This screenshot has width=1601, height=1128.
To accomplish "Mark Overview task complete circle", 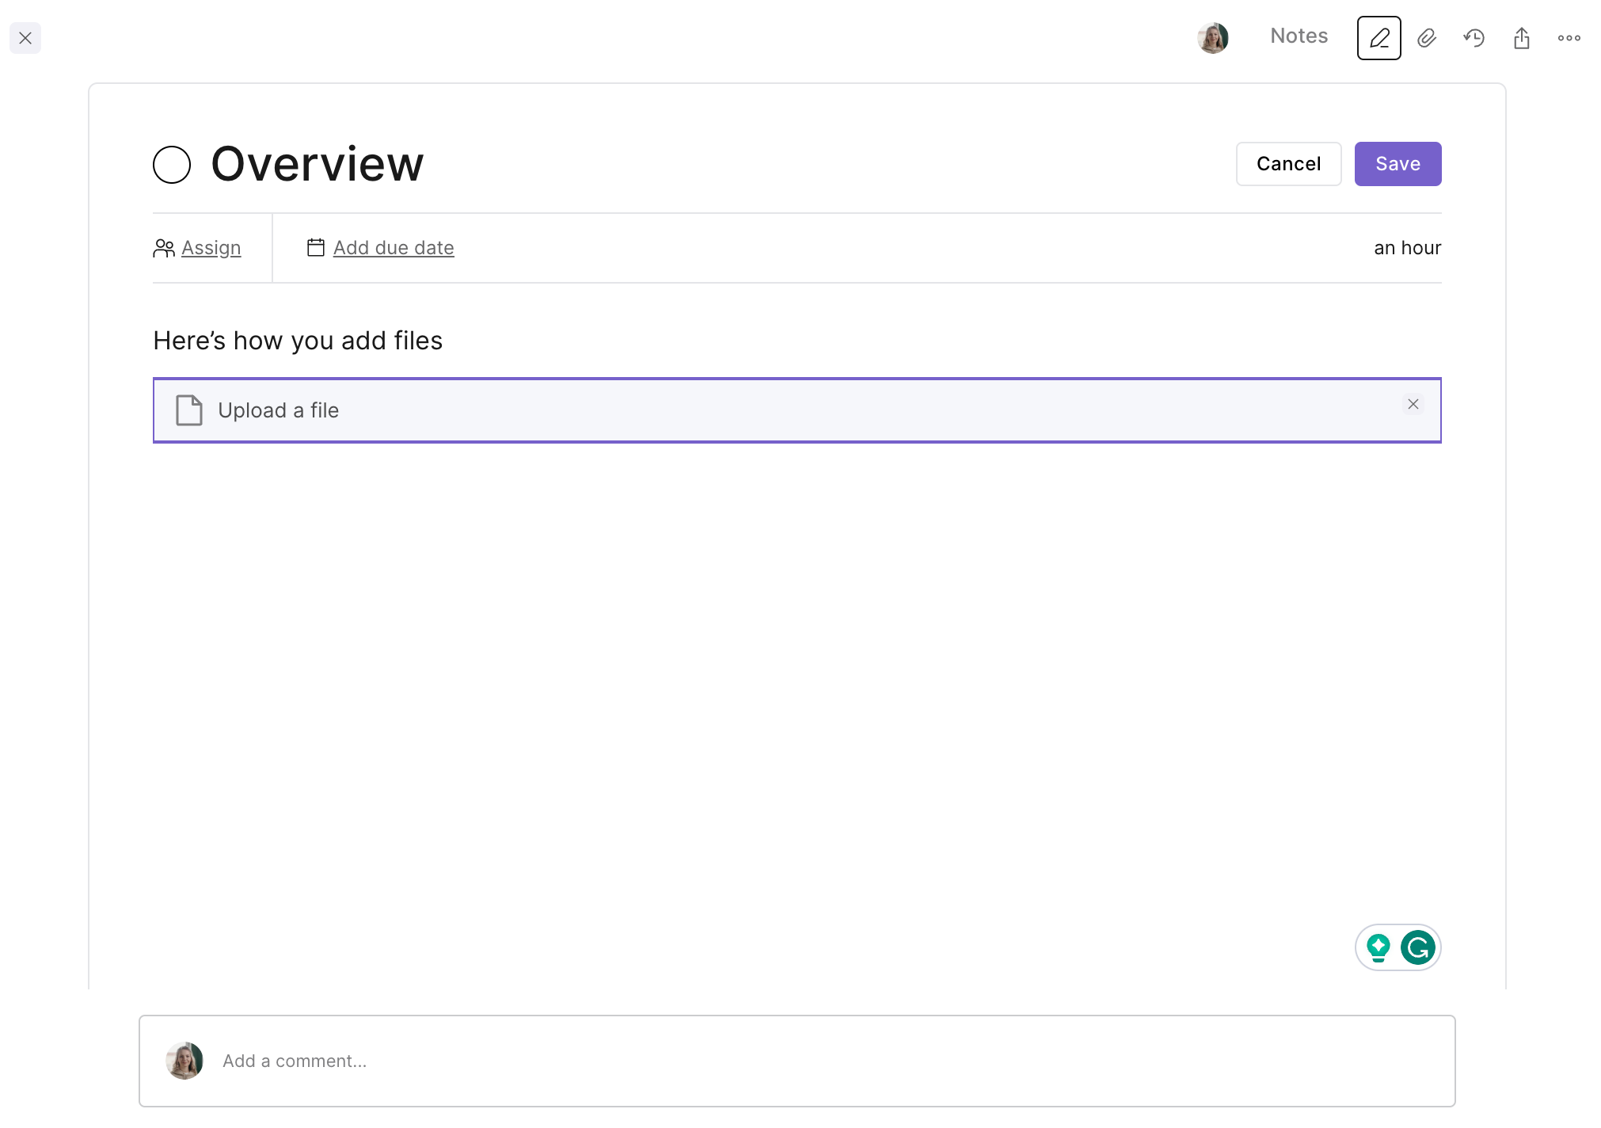I will (x=172, y=165).
